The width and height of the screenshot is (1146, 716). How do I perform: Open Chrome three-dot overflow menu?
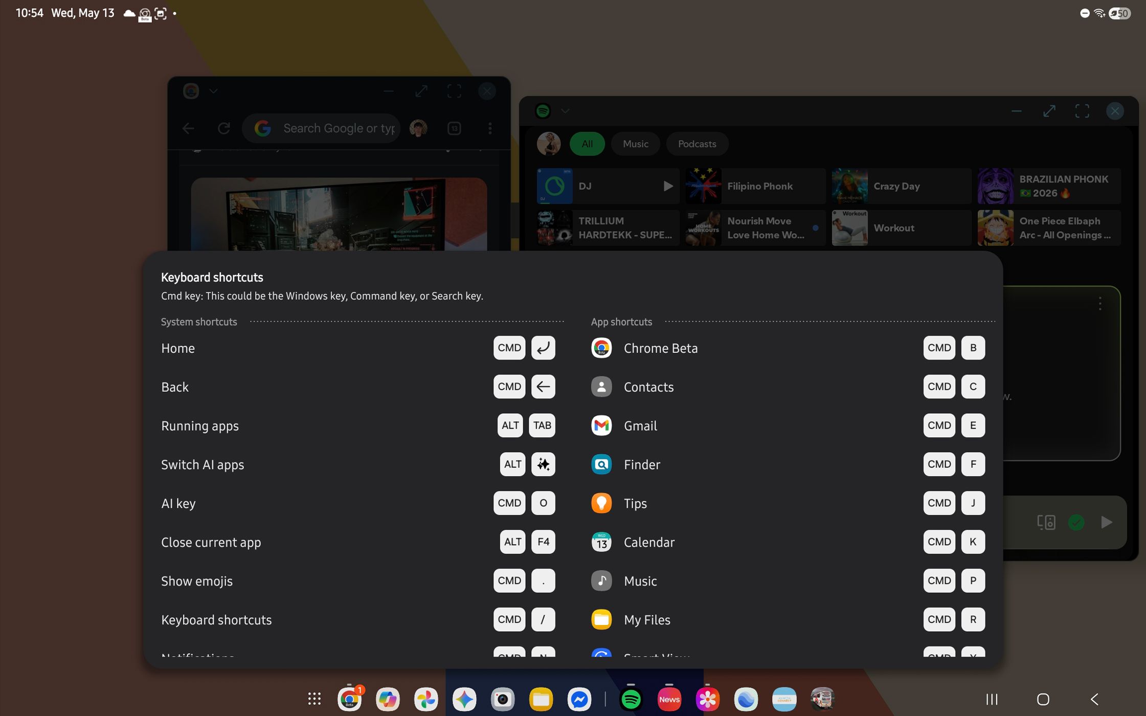coord(490,128)
